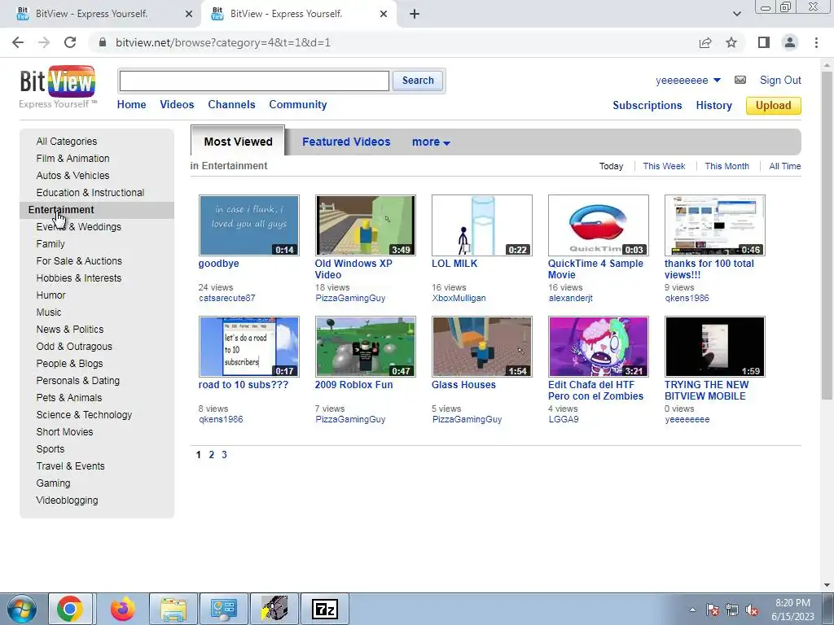Open the Home navigation item
This screenshot has width=834, height=625.
(x=131, y=105)
